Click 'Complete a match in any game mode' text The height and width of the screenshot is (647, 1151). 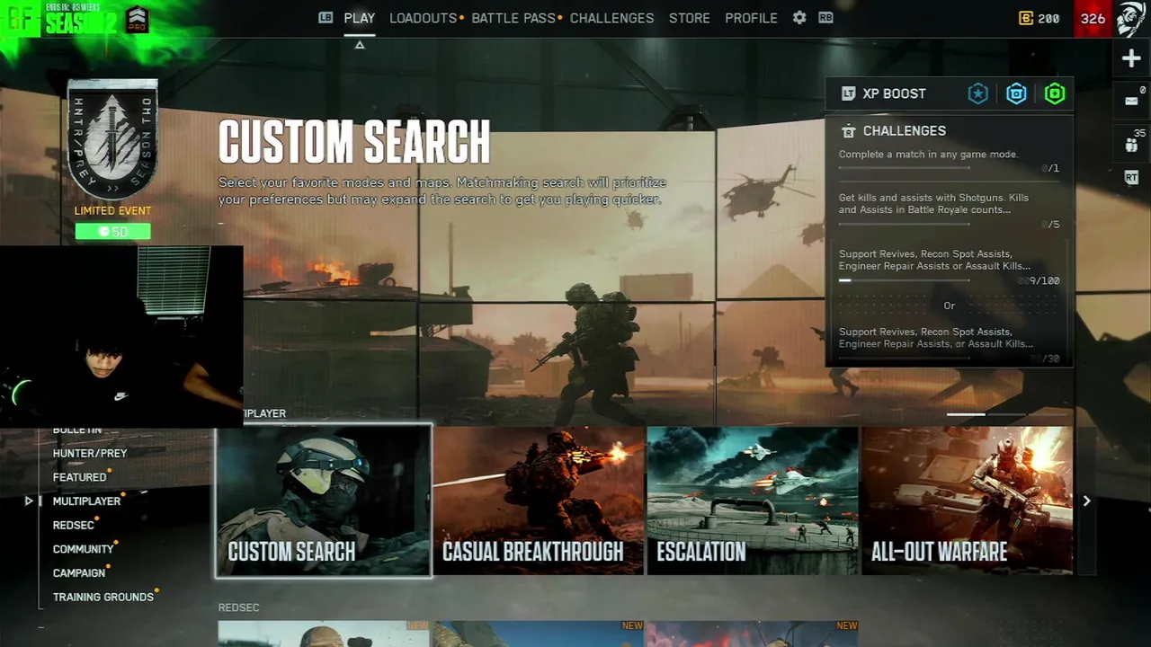[928, 155]
